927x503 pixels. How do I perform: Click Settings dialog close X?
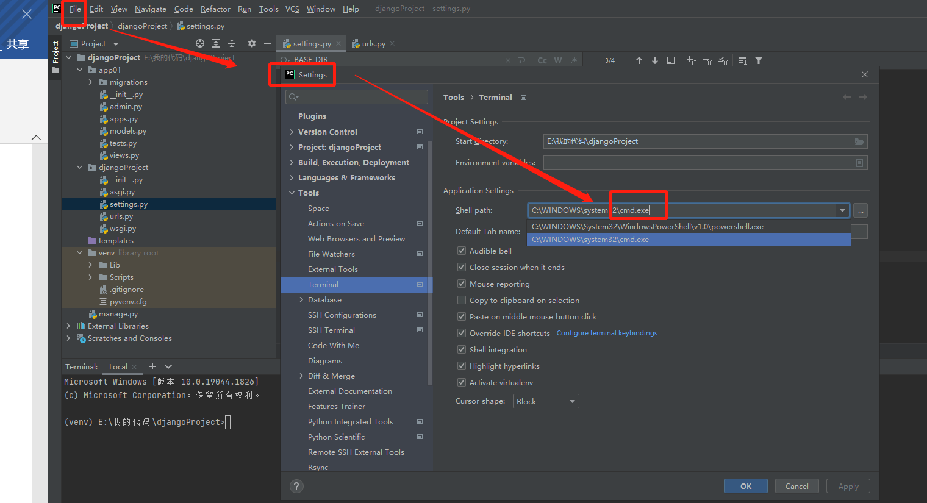point(865,74)
